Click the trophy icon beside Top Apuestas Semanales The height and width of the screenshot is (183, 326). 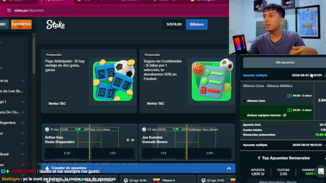tap(259, 158)
